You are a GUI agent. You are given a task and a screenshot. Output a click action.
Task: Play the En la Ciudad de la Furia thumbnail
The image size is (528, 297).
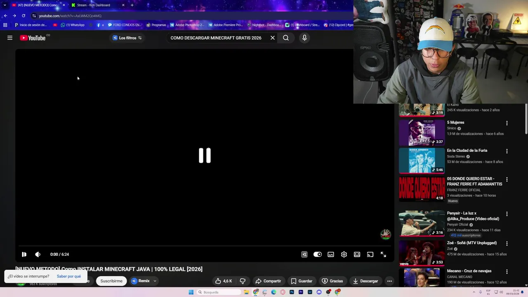pyautogui.click(x=422, y=161)
